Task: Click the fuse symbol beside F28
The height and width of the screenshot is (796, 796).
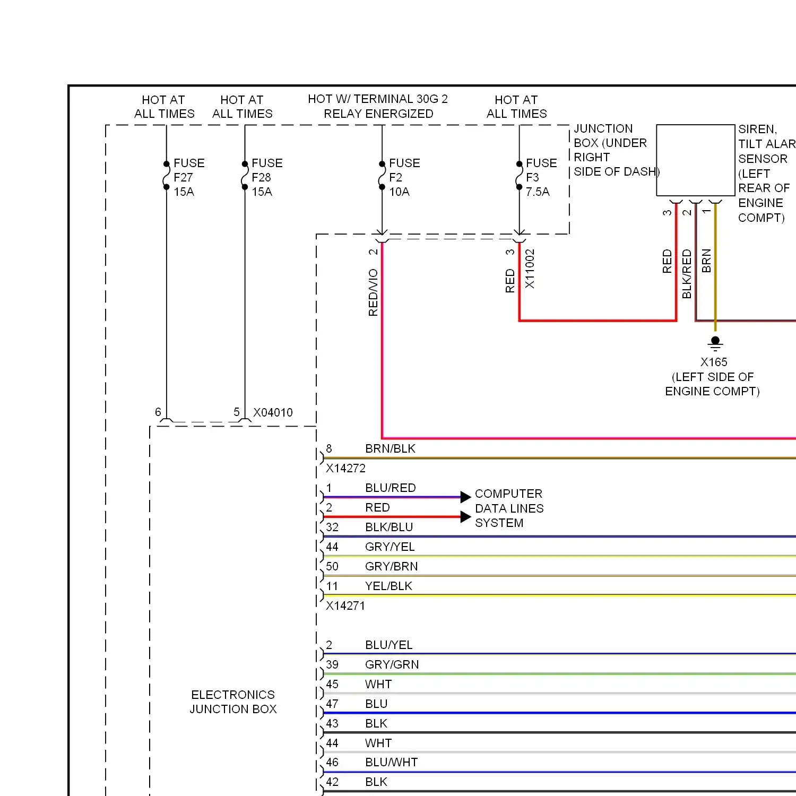Action: click(x=245, y=175)
